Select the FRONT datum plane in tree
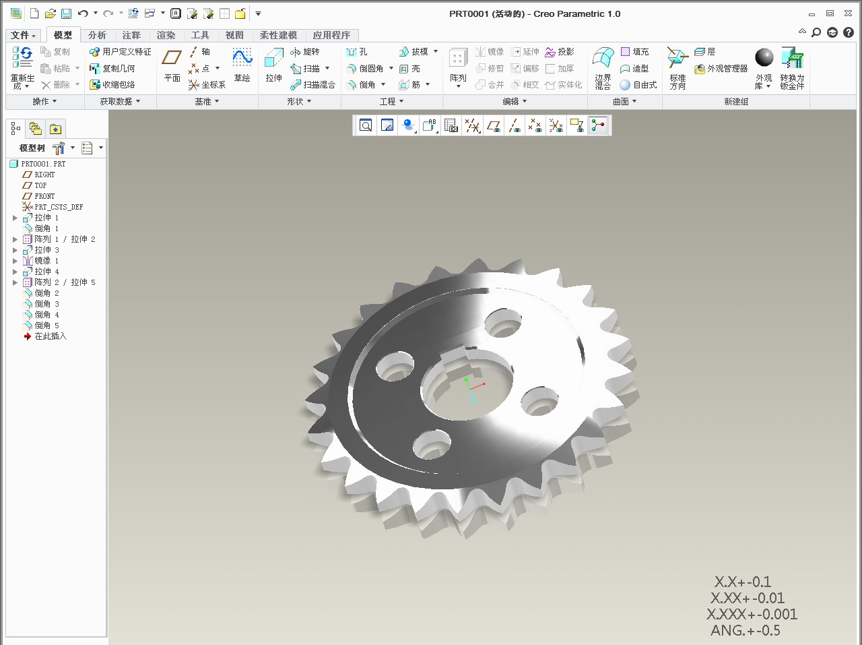This screenshot has height=645, width=862. click(x=39, y=196)
